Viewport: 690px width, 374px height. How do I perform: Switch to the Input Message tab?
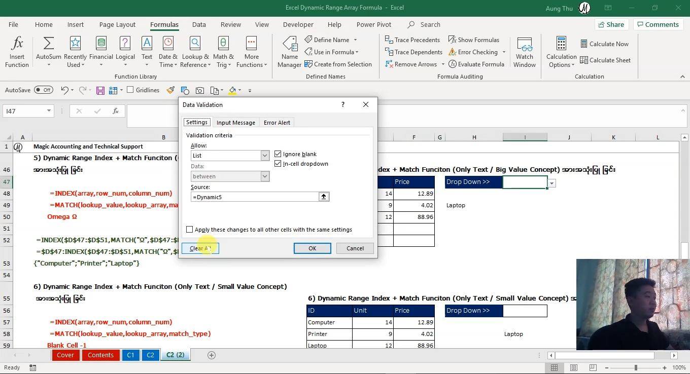coord(236,123)
